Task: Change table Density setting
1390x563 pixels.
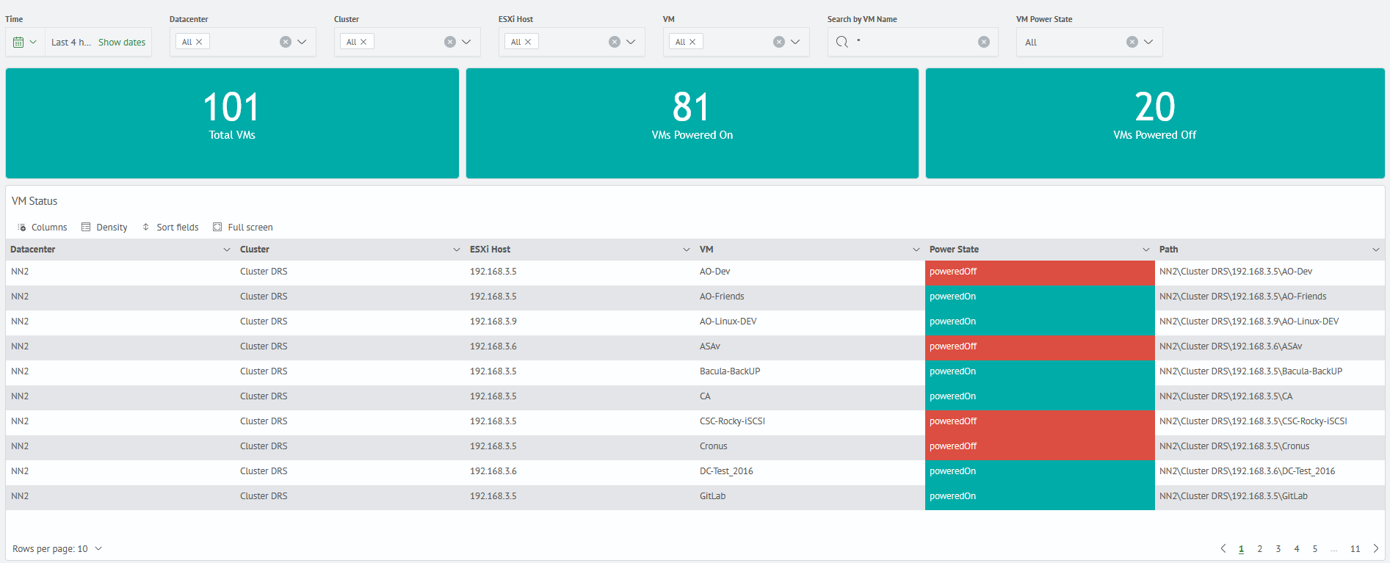Action: tap(104, 228)
